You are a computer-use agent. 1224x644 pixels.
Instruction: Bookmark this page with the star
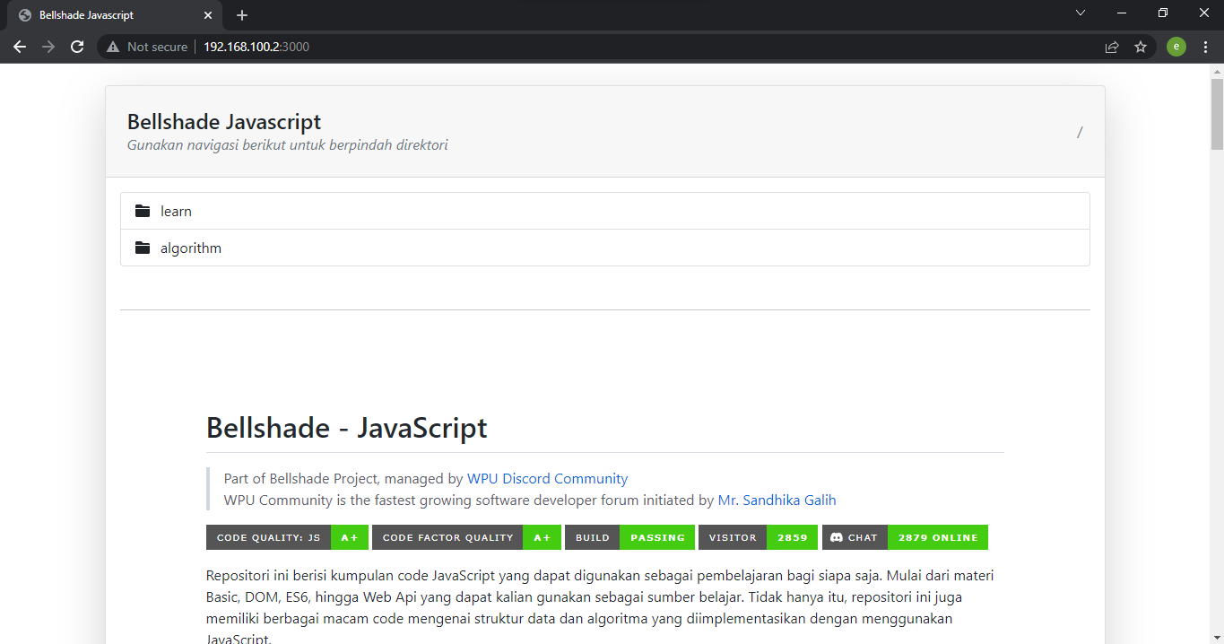1141,47
